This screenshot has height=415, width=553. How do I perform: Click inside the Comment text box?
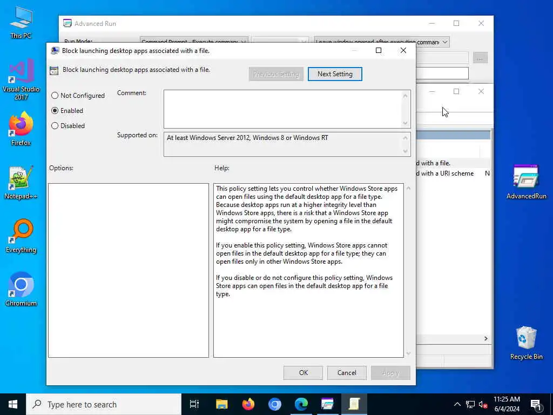(x=282, y=109)
